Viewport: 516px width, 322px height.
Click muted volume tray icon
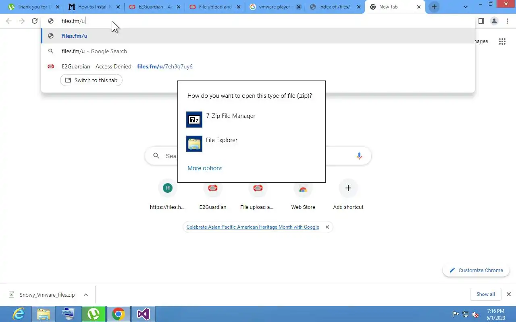coord(475,314)
